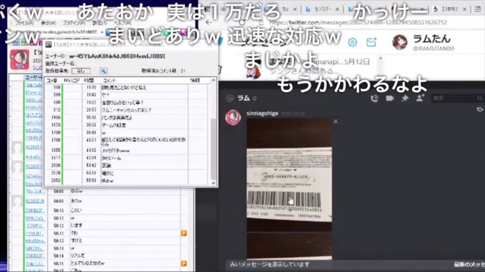
Task: Expand the broadcast URL dropdown arrow
Action: tap(102, 32)
